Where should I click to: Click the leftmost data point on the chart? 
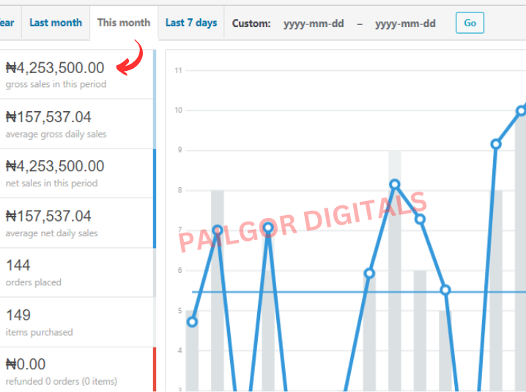[x=192, y=322]
